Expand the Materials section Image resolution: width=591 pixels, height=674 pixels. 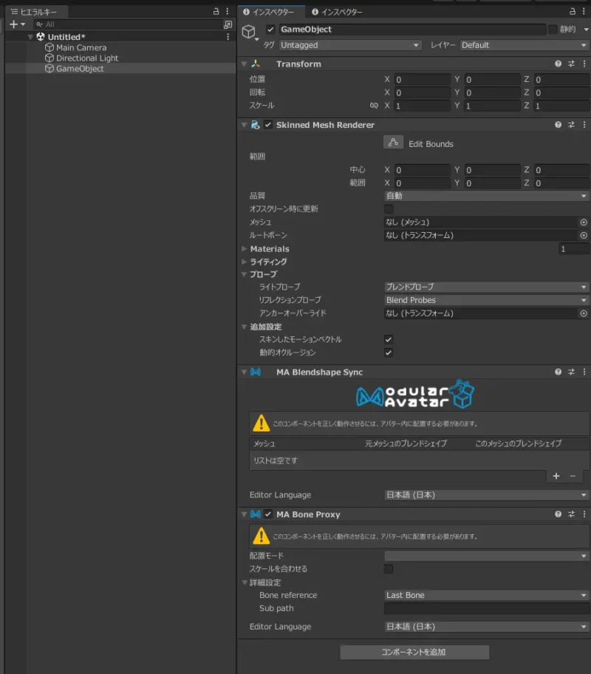244,249
